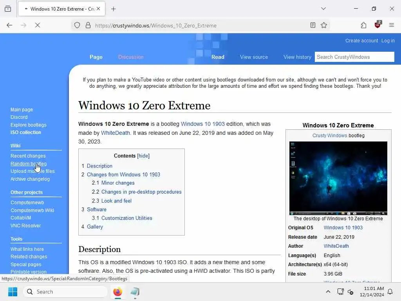Click the taskbar Search box
Image resolution: width=401 pixels, height=301 pixels.
click(x=65, y=292)
